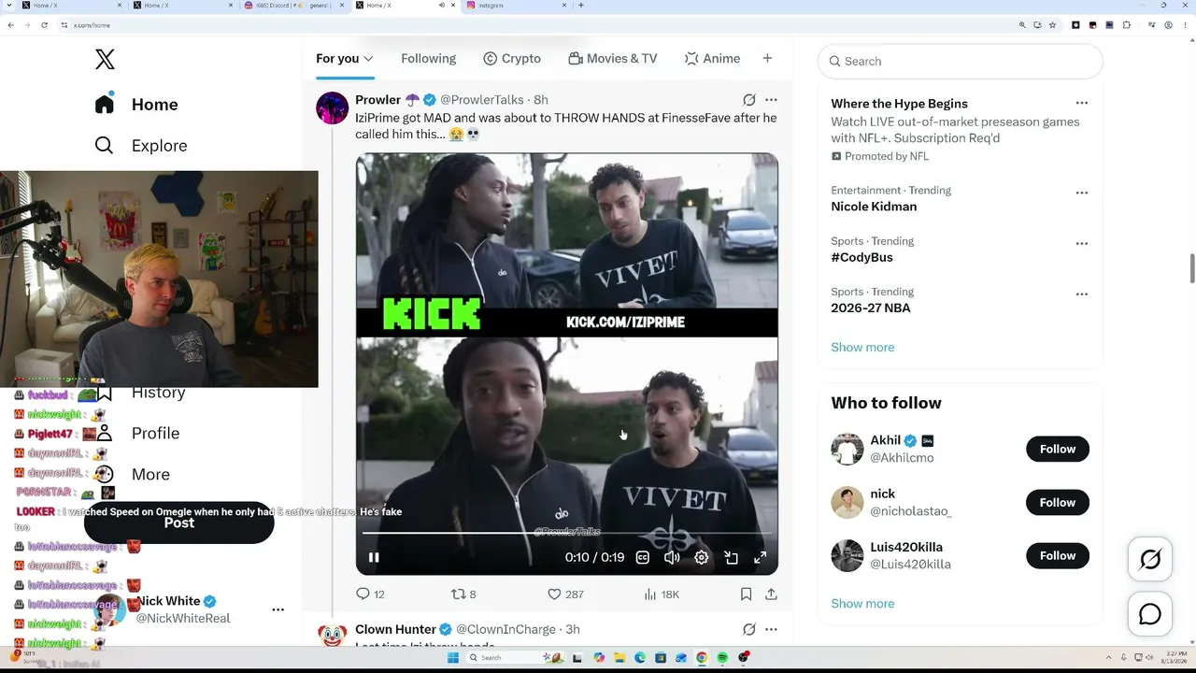Click Show more under Who to follow
This screenshot has height=673, width=1196.
tap(862, 603)
